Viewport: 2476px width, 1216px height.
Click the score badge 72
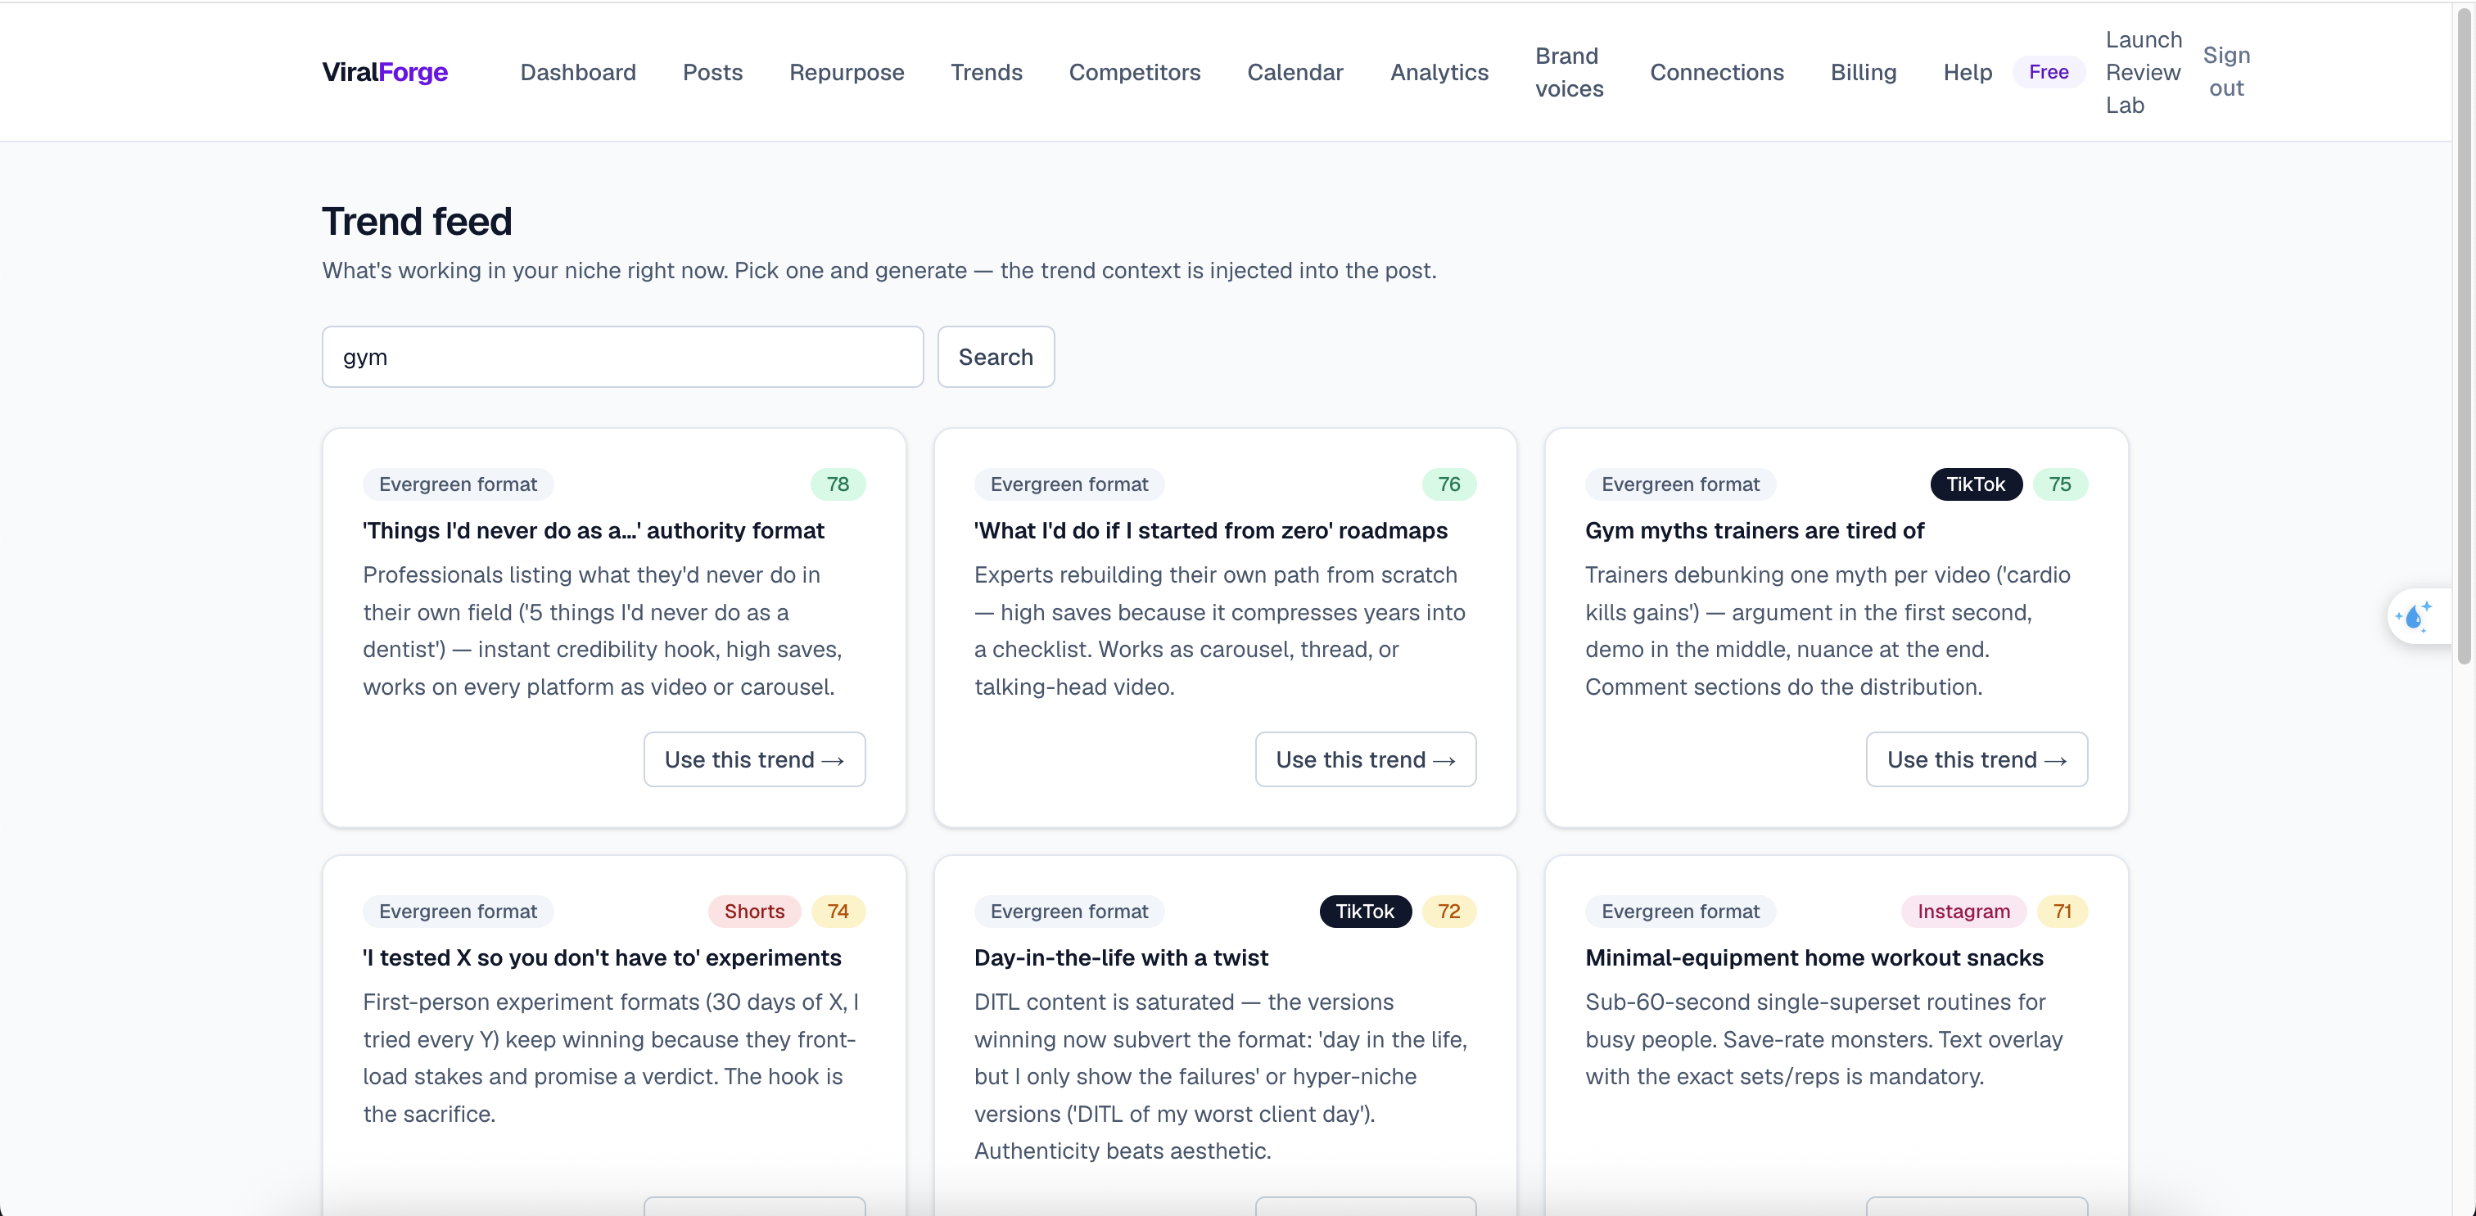pos(1448,912)
